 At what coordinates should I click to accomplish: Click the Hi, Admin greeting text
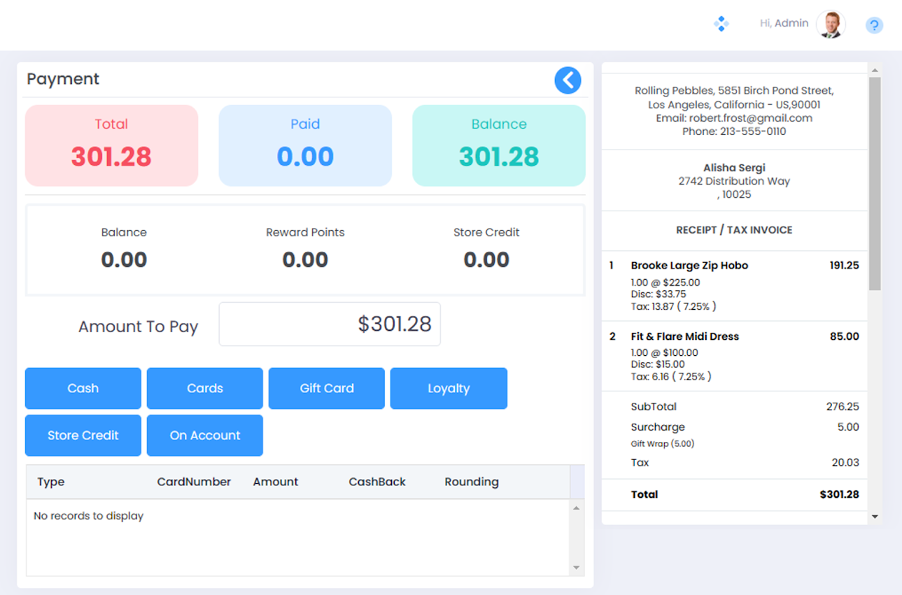[784, 24]
